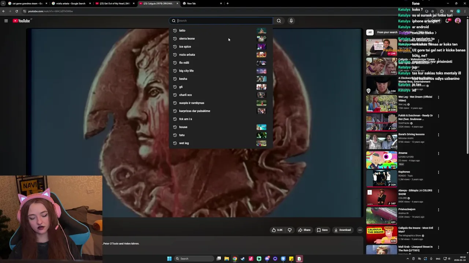Viewport: 469px width, 263px height.
Task: Click the browser address bar URL
Action: tap(50, 11)
